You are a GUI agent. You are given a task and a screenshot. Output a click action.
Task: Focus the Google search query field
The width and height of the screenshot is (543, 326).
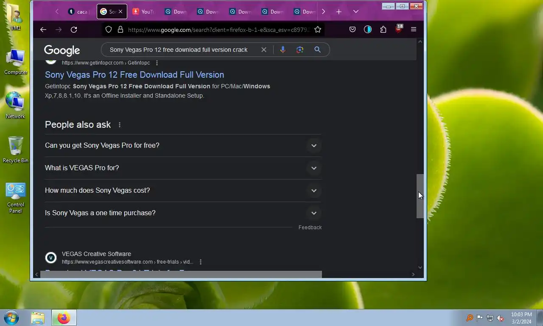coord(179,50)
